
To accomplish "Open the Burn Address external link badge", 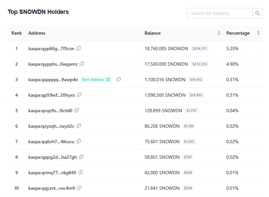I will (x=96, y=80).
